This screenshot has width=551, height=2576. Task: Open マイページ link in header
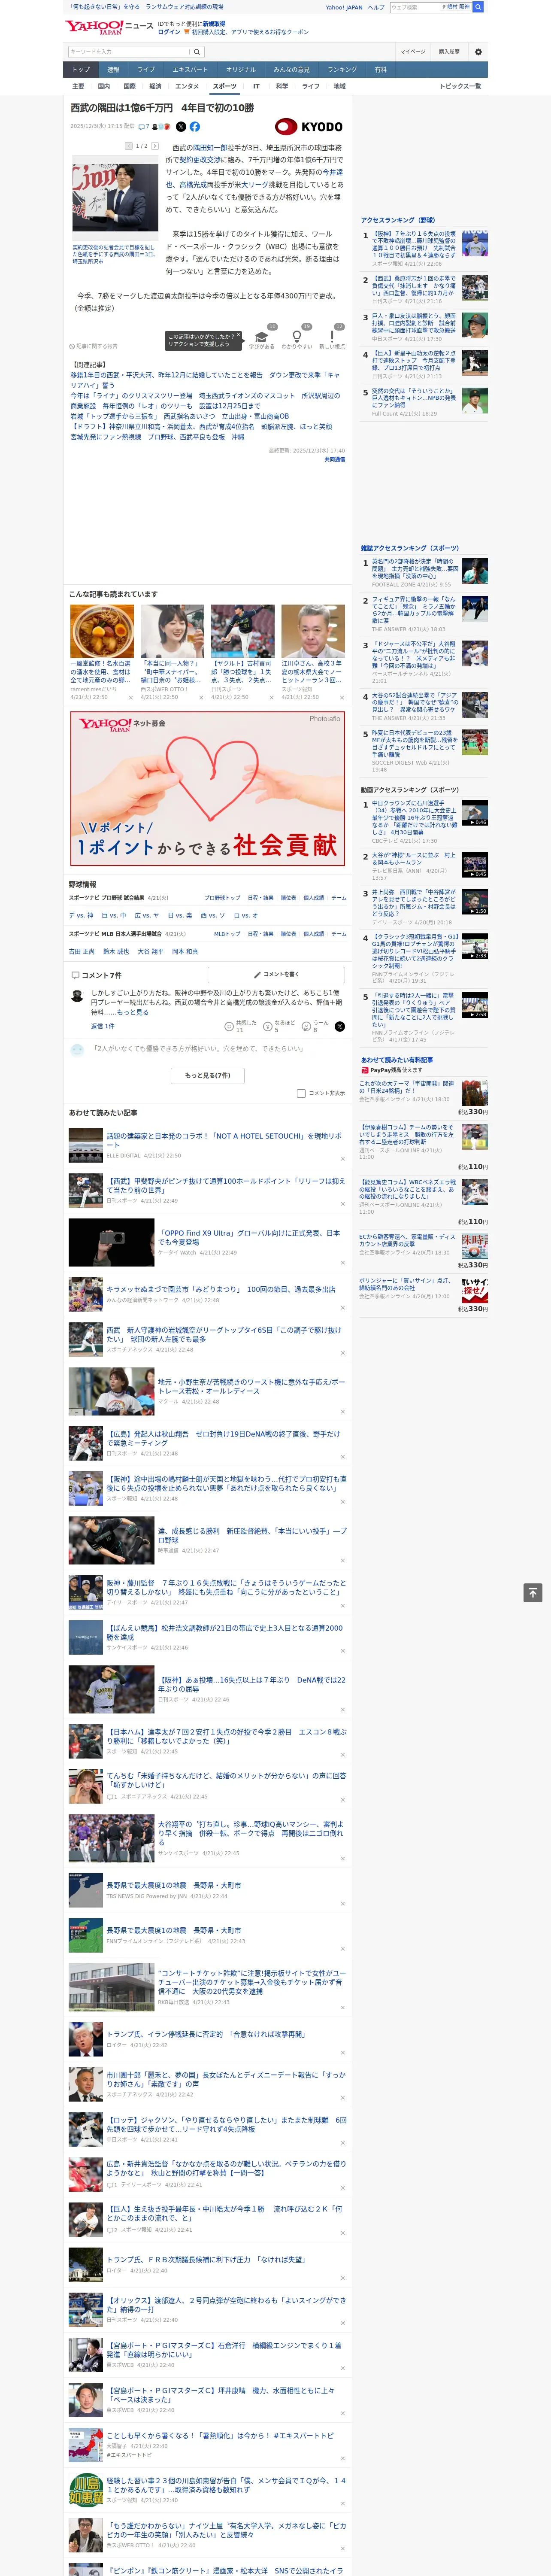412,52
